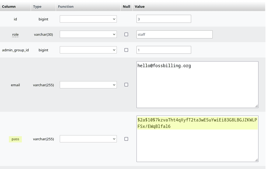Open the Function dropdown for the pass field
Image resolution: width=266 pixels, height=169 pixels.
click(x=88, y=139)
